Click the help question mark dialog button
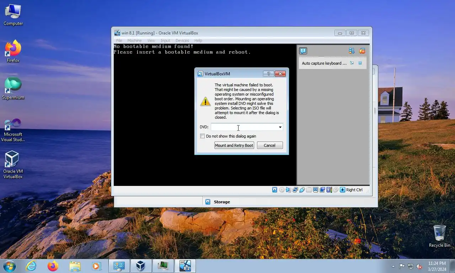Image resolution: width=455 pixels, height=273 pixels. pyautogui.click(x=268, y=74)
